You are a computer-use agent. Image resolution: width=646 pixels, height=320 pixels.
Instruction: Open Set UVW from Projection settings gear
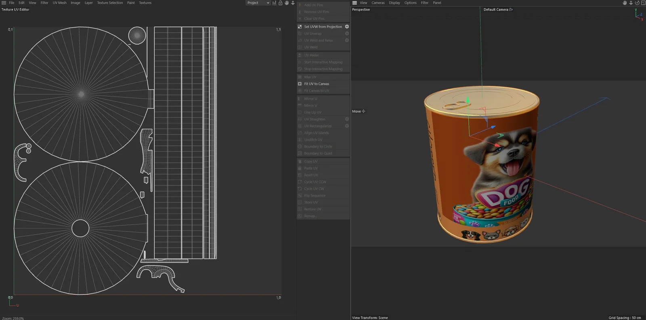pyautogui.click(x=347, y=27)
